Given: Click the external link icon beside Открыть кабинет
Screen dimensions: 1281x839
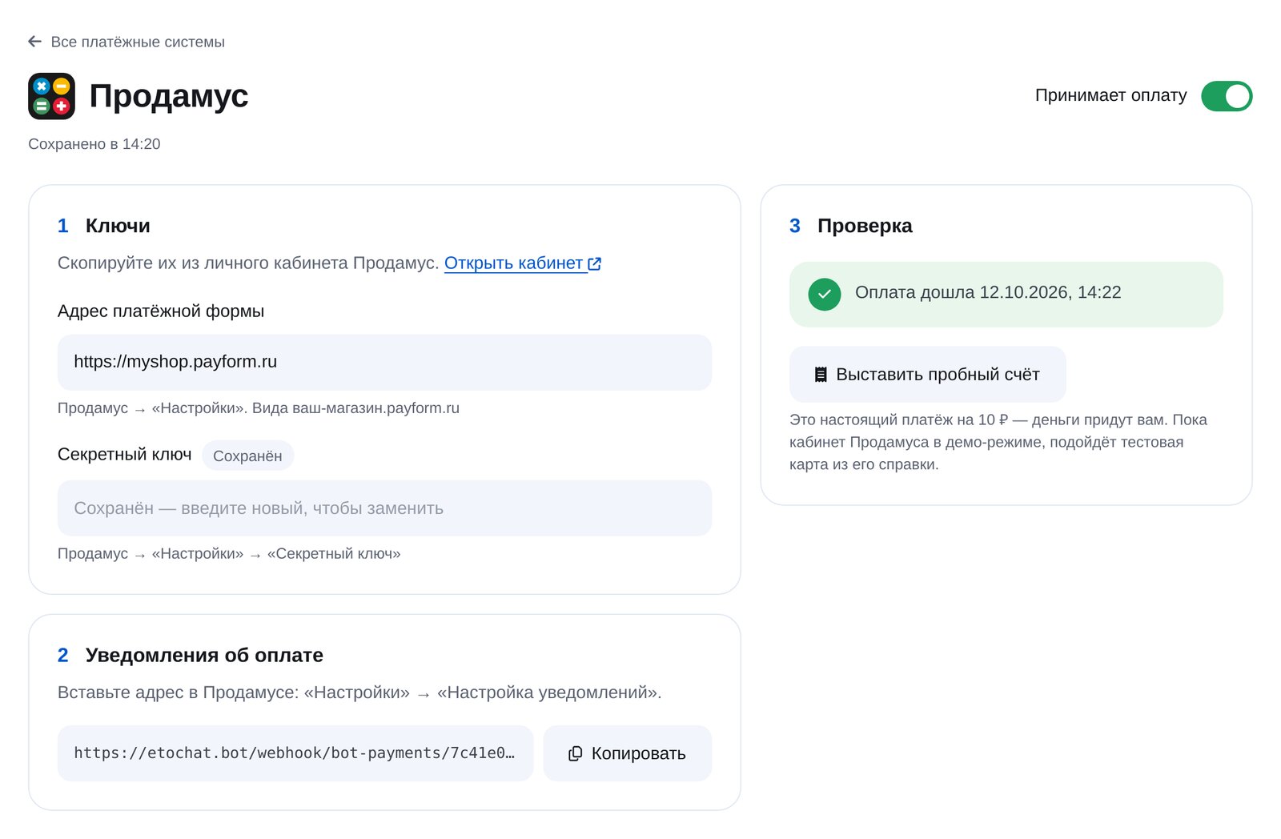Looking at the screenshot, I should click(595, 263).
